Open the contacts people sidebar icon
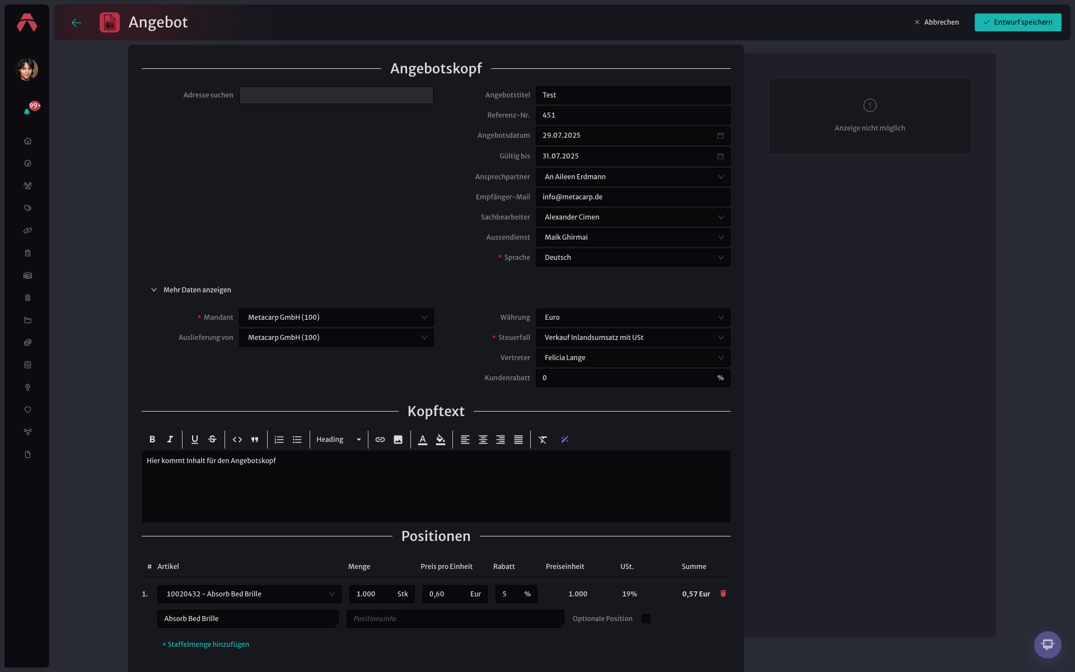The image size is (1075, 672). pos(27,186)
